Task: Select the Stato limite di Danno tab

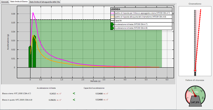Action: click(19, 2)
